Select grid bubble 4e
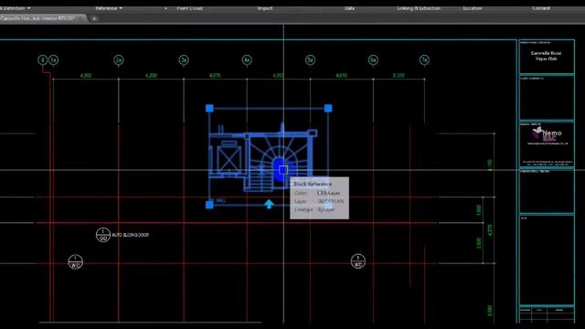 (x=247, y=59)
